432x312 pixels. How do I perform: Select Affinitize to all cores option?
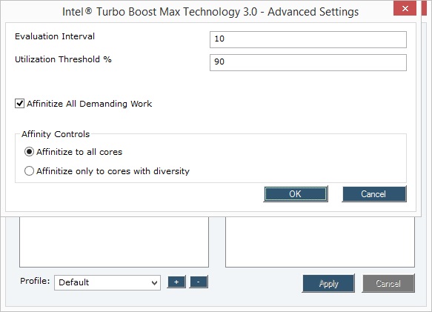(x=29, y=152)
